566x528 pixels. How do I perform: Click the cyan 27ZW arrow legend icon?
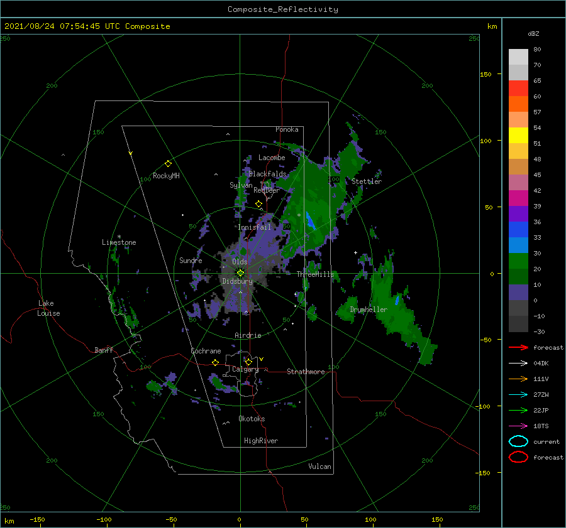click(x=518, y=395)
